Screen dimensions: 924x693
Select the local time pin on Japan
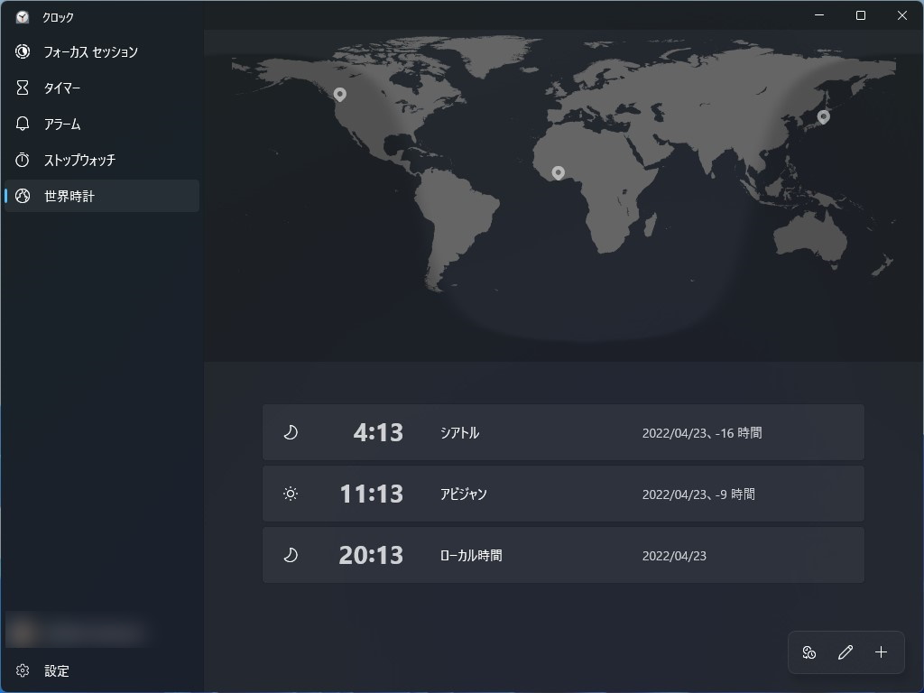click(824, 116)
